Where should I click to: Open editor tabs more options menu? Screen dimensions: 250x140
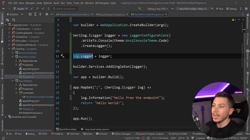243,14
